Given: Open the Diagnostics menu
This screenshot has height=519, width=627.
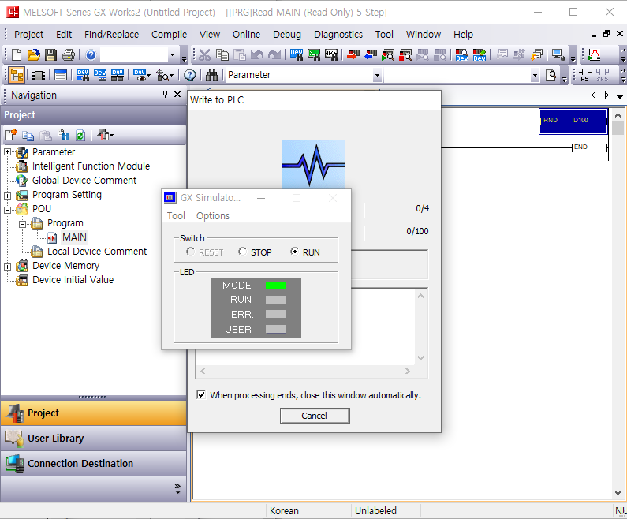Looking at the screenshot, I should pyautogui.click(x=338, y=35).
